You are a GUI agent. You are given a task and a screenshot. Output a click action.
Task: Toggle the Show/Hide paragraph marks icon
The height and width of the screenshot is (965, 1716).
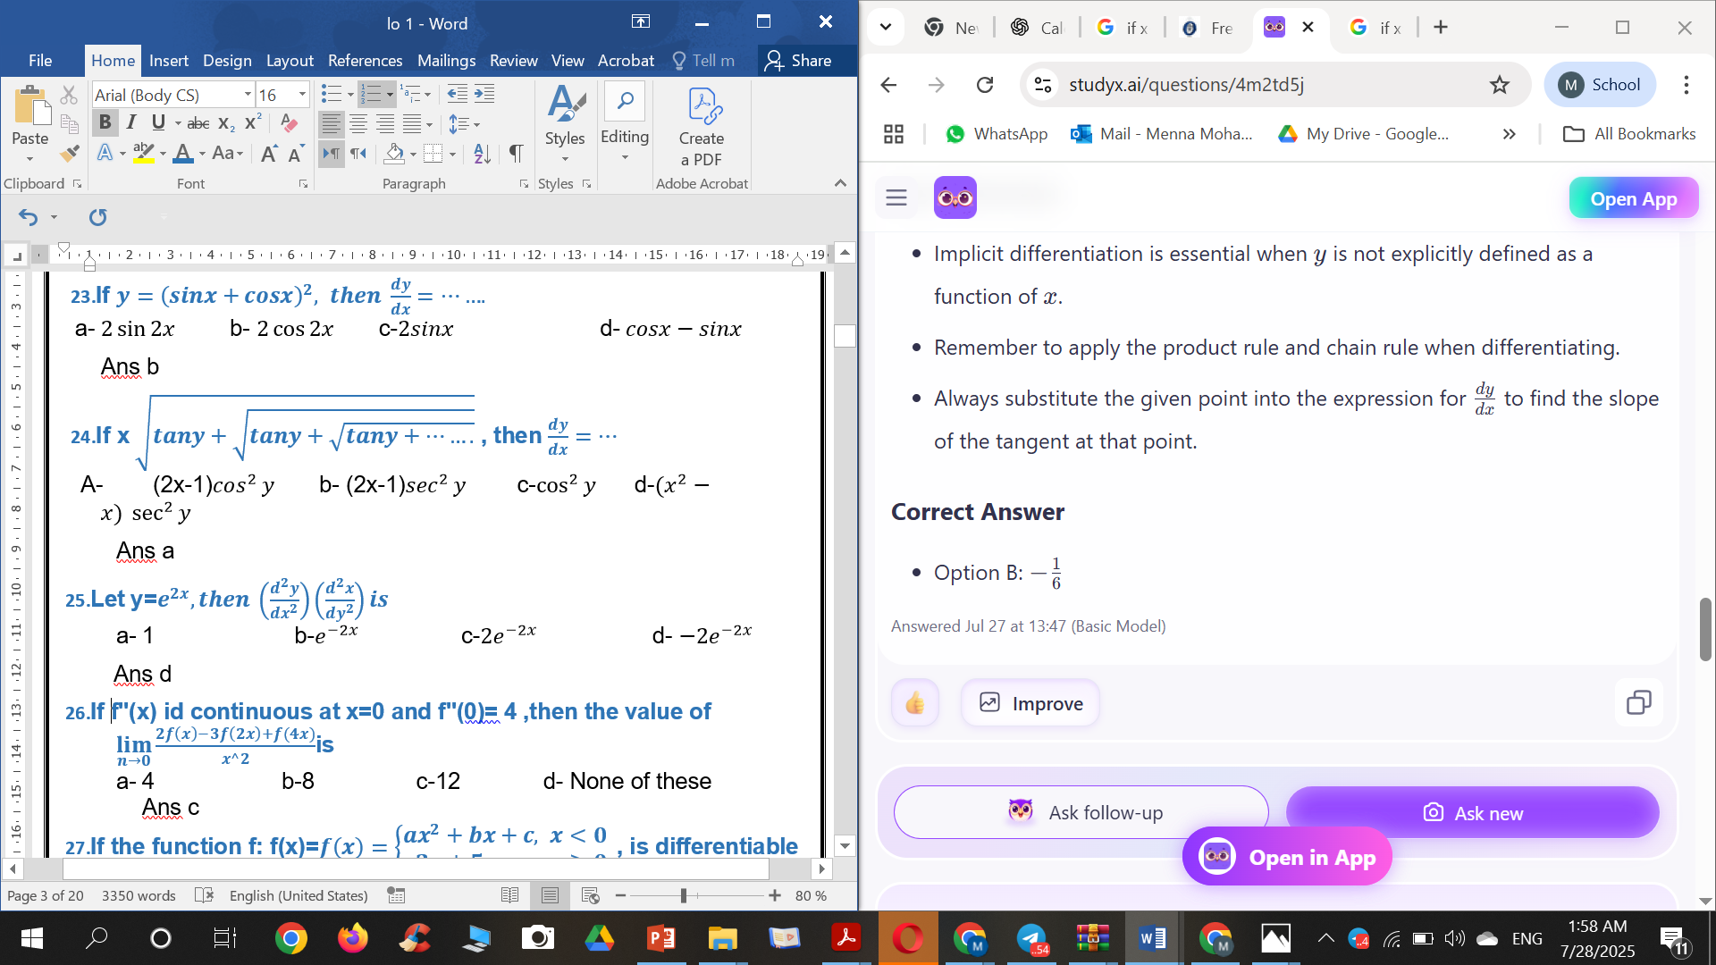click(x=517, y=154)
